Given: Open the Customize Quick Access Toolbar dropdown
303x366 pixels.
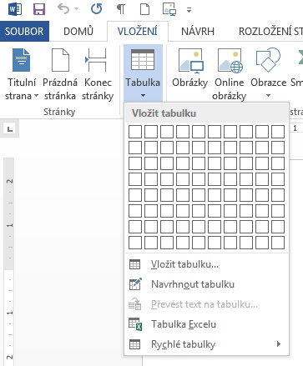Looking at the screenshot, I should point(189,10).
